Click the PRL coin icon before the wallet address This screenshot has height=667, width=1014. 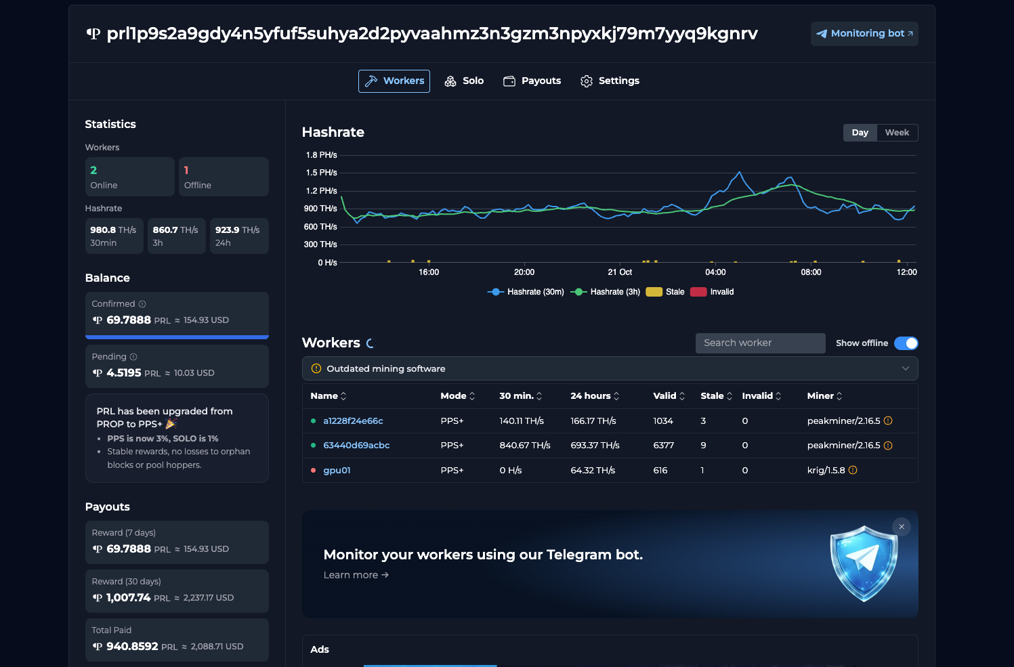click(x=93, y=34)
